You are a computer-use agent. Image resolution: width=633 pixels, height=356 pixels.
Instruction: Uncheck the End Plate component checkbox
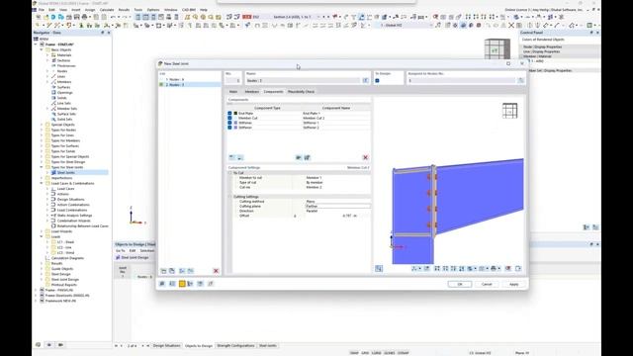tap(229, 114)
